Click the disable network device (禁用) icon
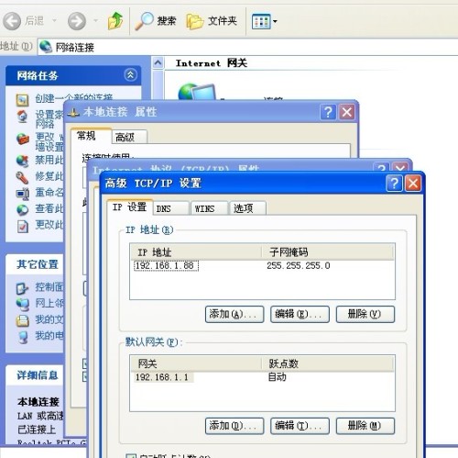The width and height of the screenshot is (458, 458). point(22,161)
